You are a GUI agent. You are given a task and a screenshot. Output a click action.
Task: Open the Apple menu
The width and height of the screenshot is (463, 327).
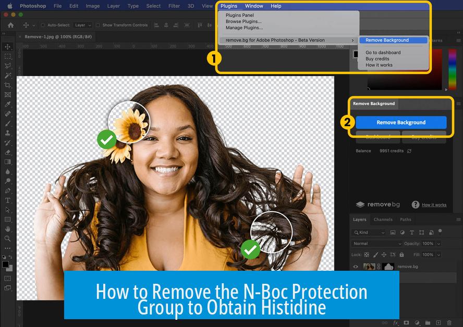pyautogui.click(x=10, y=6)
